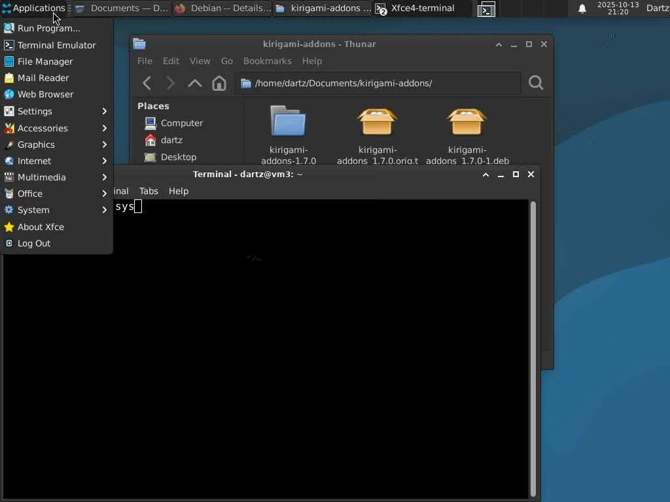The height and width of the screenshot is (502, 670).
Task: Open the Terminal Tabs menu
Action: 149,191
